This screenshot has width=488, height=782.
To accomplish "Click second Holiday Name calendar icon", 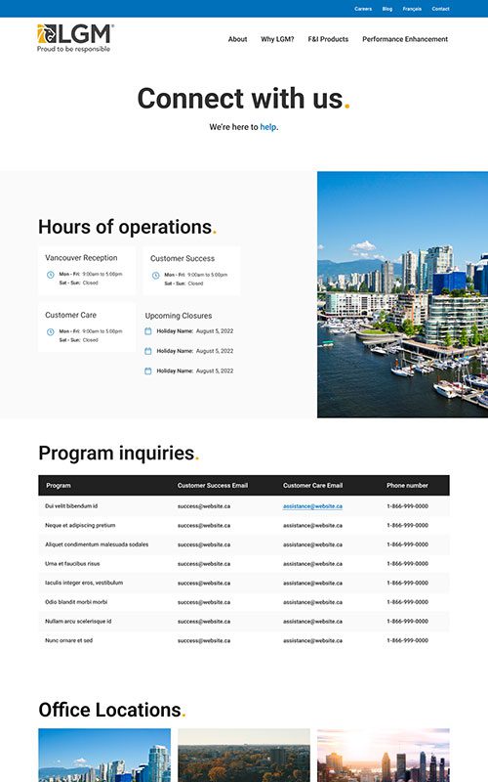I will [148, 351].
